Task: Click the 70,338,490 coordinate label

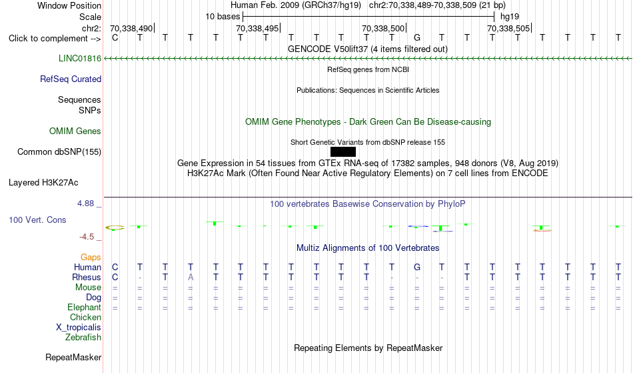Action: pos(131,28)
